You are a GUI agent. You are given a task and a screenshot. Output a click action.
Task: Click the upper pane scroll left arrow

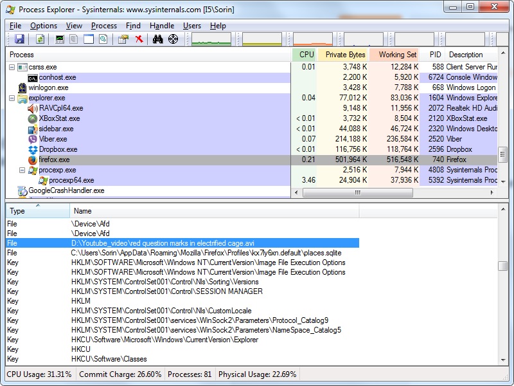click(296, 192)
